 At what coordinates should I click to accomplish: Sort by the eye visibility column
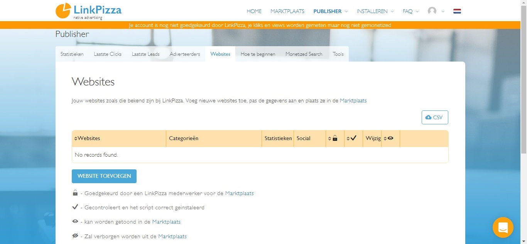coord(390,139)
